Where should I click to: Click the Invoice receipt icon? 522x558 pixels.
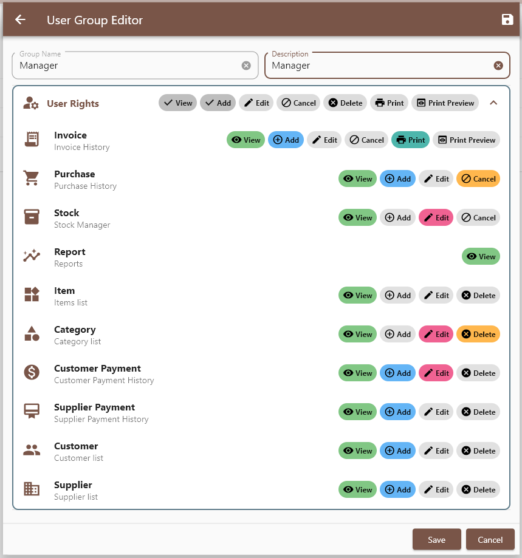(32, 139)
